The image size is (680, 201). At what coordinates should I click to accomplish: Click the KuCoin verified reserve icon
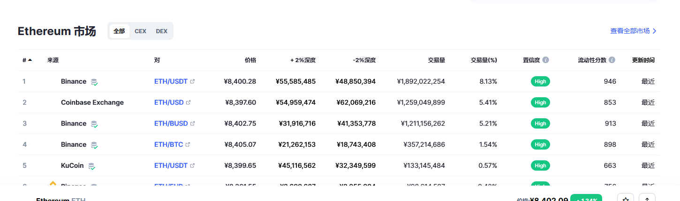coord(91,166)
